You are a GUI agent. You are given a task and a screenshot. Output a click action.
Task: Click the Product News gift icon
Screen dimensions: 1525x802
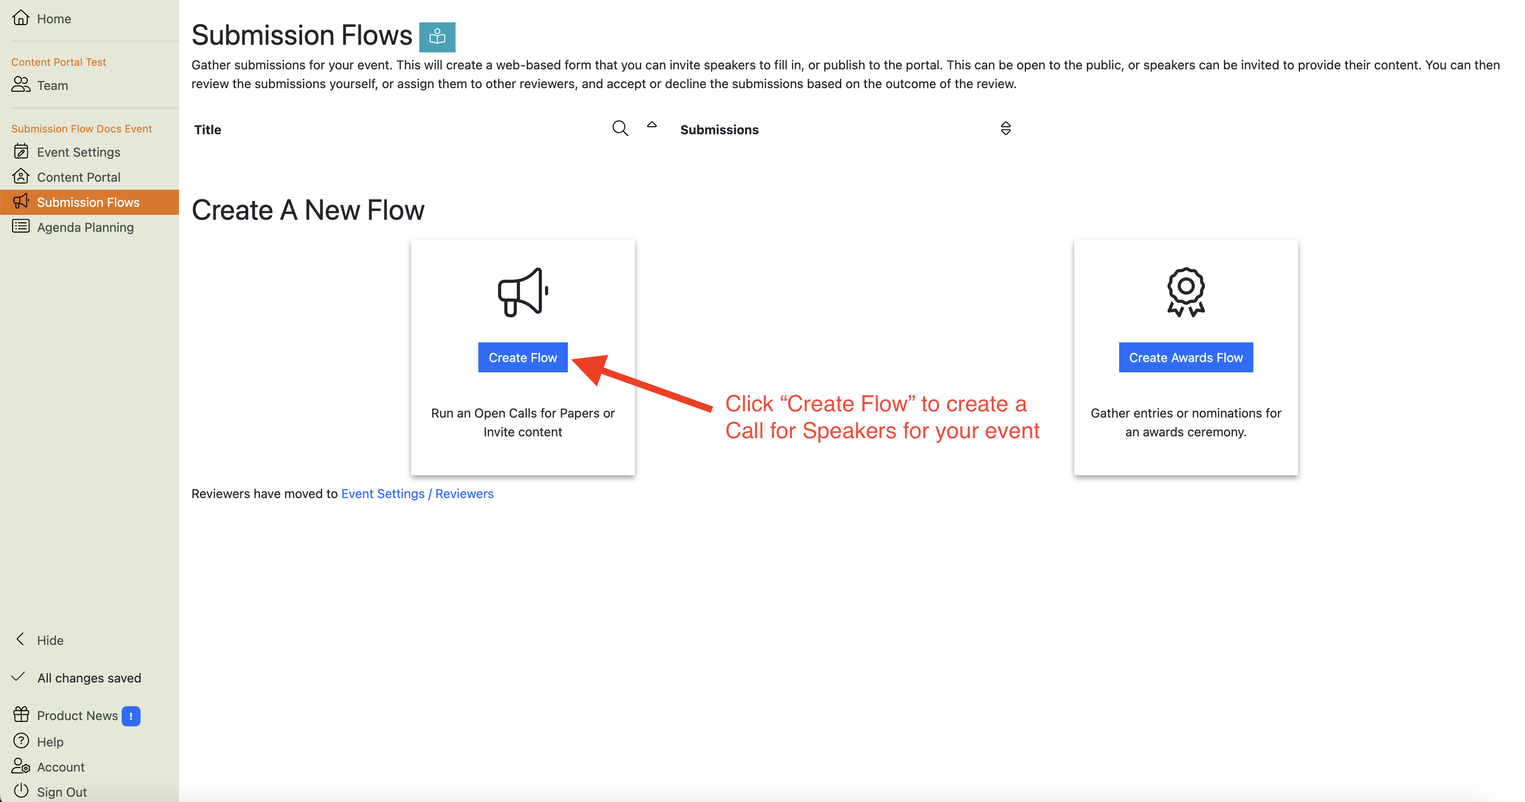tap(21, 714)
